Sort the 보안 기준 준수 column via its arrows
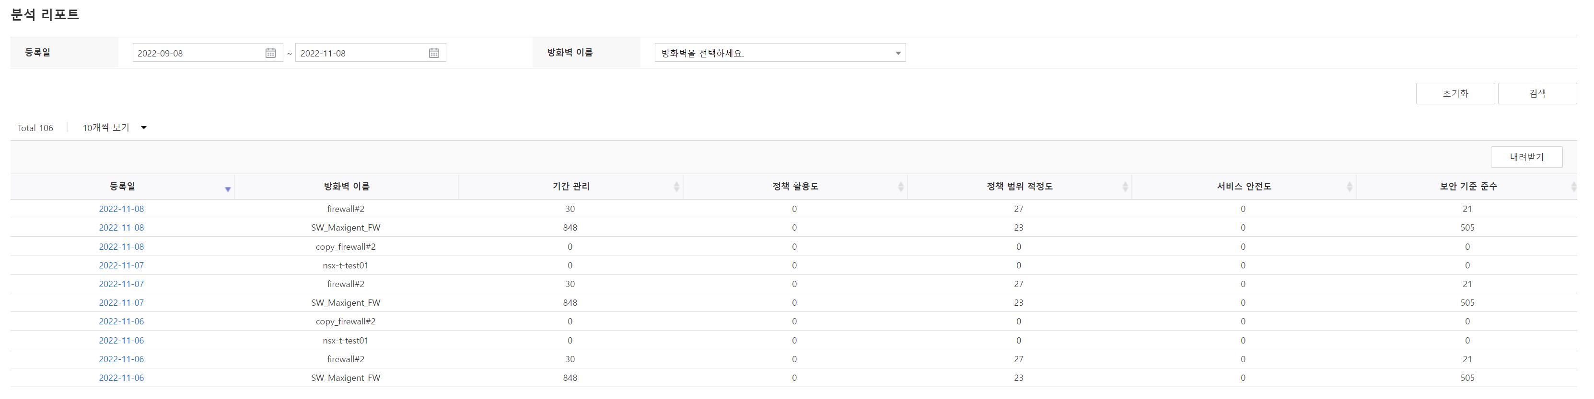Viewport: 1594px width, 399px height. [1573, 187]
